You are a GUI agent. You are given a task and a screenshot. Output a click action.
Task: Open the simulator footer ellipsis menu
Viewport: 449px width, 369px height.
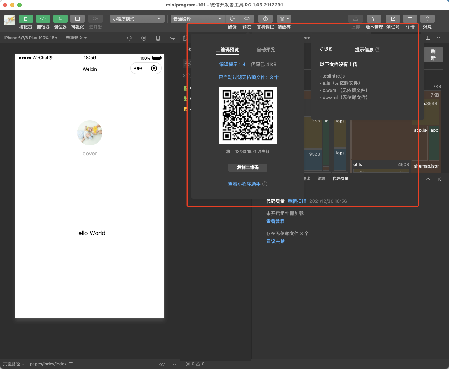coord(174,364)
